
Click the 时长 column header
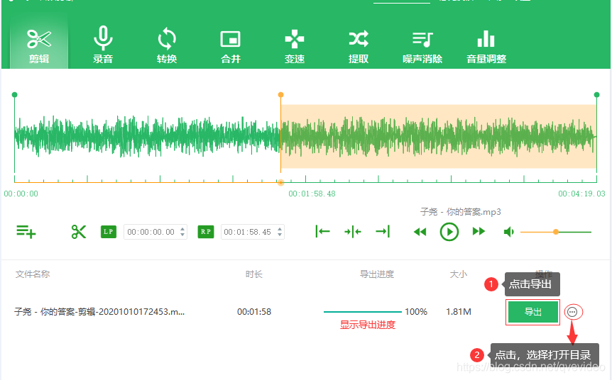click(x=254, y=274)
